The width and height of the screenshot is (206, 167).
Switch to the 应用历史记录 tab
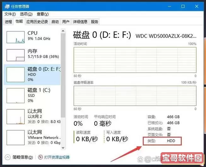coord(37,22)
